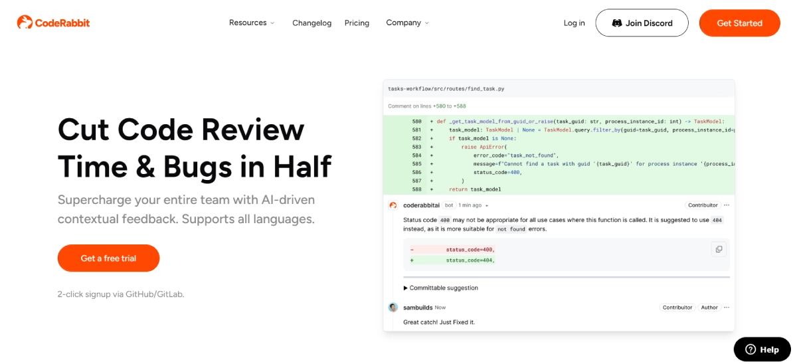Click the Help question mark icon
Screen dimensions: 797x364
[x=751, y=349]
